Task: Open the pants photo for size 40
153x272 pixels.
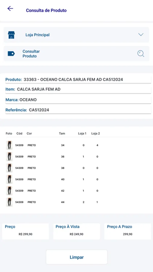Action: pyautogui.click(x=9, y=179)
